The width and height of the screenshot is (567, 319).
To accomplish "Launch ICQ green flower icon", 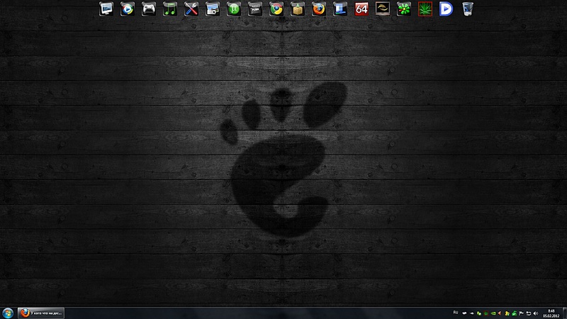I will [x=404, y=9].
